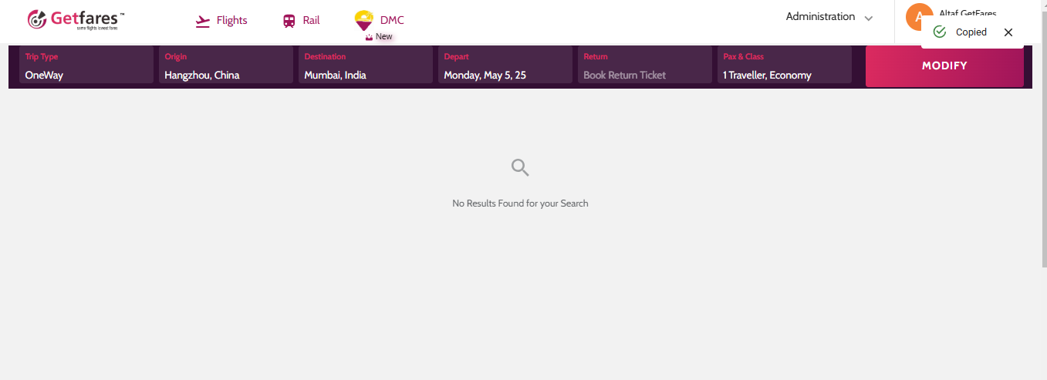Click Administration menu label
Screen dimensions: 1047x380
click(820, 17)
